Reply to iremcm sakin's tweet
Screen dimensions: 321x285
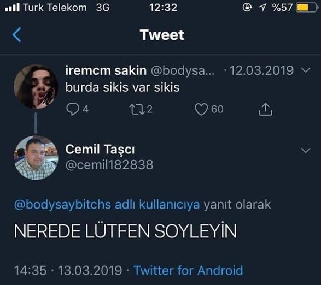73,109
